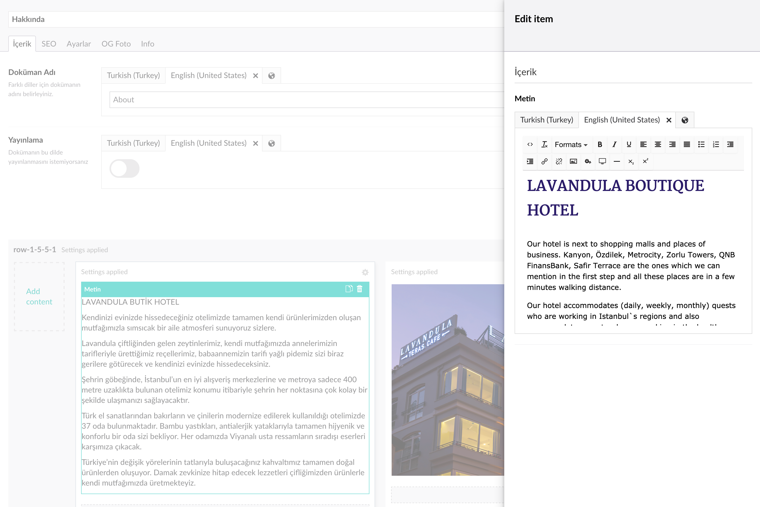Screen dimensions: 760x507
Task: Remove English language from Yayınlama
Action: 255,144
